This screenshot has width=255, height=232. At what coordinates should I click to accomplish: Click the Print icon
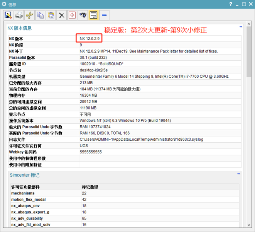[x=19, y=15]
